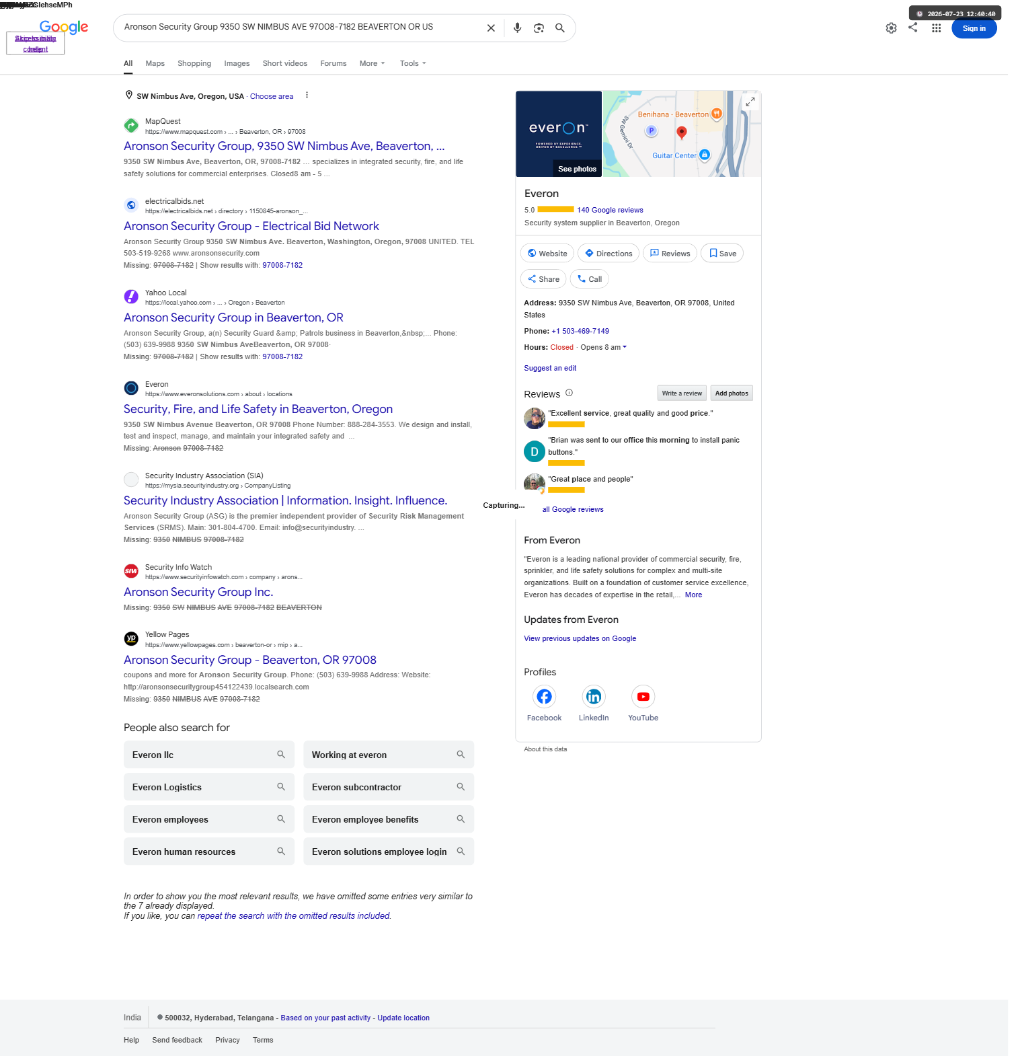Open Aronson Security Group Electrical Bid Network result
The height and width of the screenshot is (1056, 1020).
click(251, 226)
